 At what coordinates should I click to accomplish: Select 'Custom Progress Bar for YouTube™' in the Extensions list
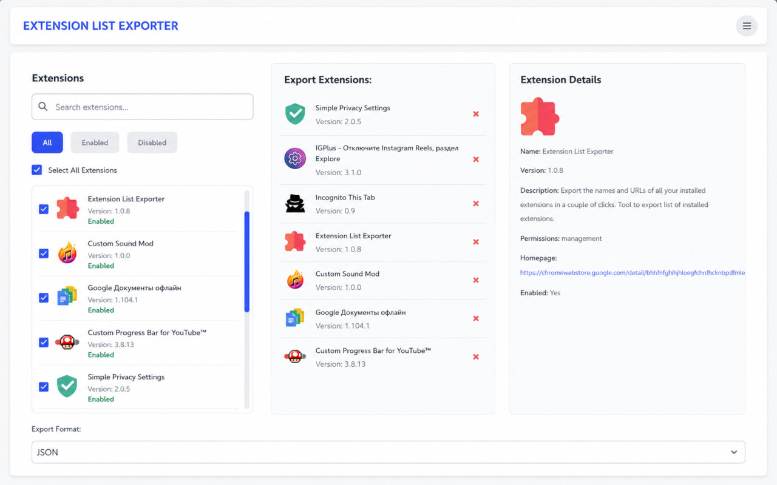[x=148, y=332]
